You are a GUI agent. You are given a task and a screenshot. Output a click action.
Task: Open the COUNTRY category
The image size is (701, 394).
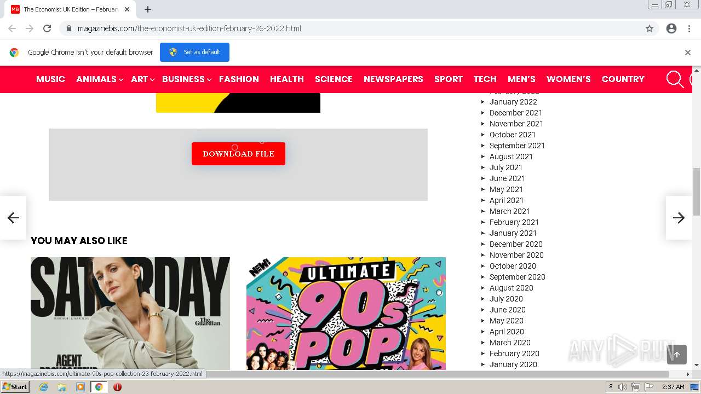(x=623, y=79)
